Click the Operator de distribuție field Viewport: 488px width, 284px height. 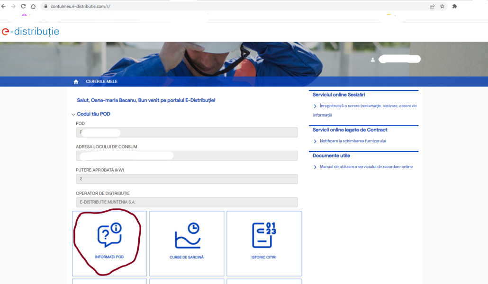(187, 202)
